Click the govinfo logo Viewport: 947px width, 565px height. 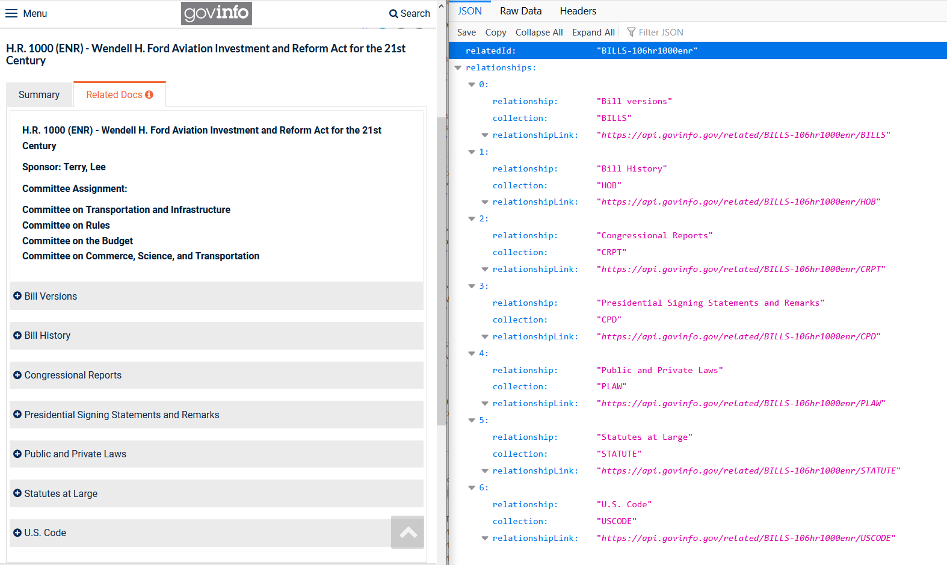coord(216,13)
